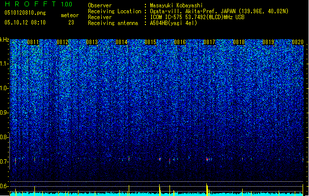Select the 0.7 kHz axis tick label
309x196 pixels.
point(4,162)
